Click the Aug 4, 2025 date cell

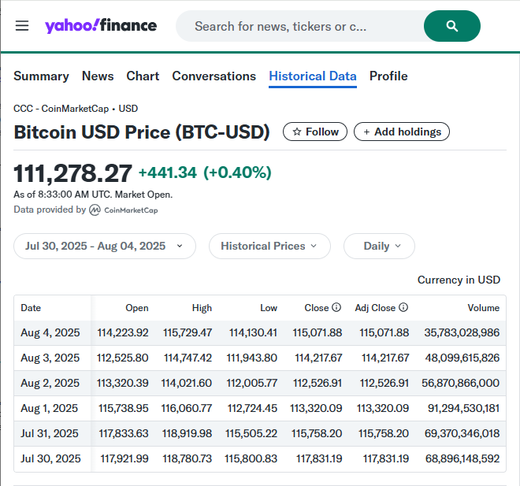[50, 332]
